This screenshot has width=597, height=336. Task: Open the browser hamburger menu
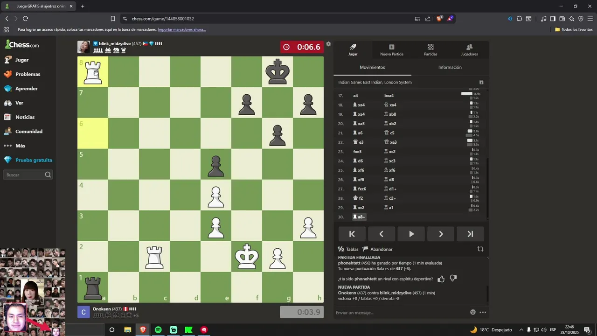coord(590,19)
